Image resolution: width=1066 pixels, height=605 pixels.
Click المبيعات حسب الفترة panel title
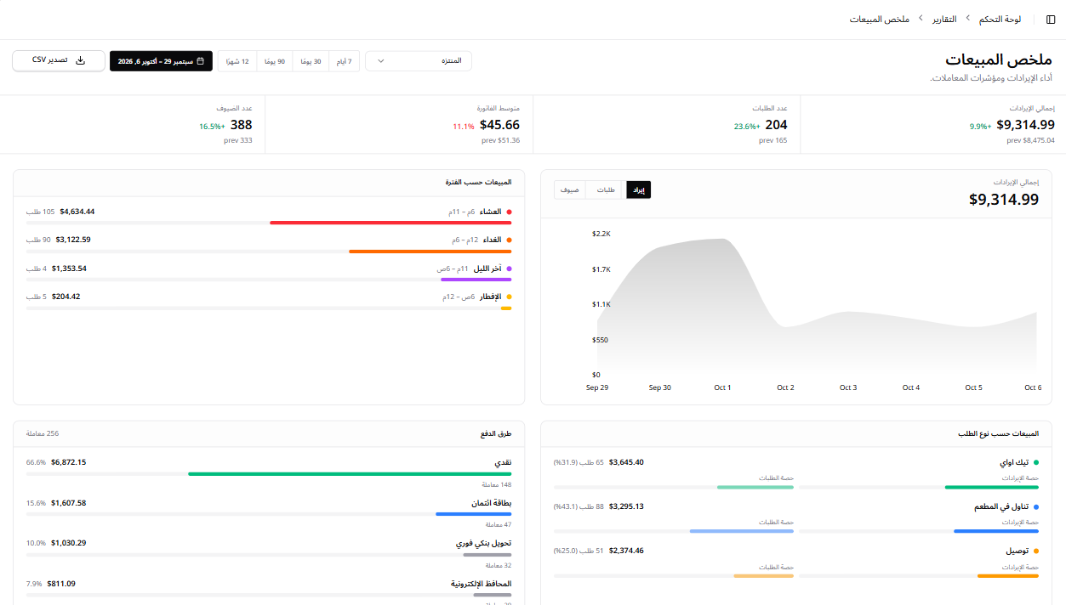pos(478,182)
